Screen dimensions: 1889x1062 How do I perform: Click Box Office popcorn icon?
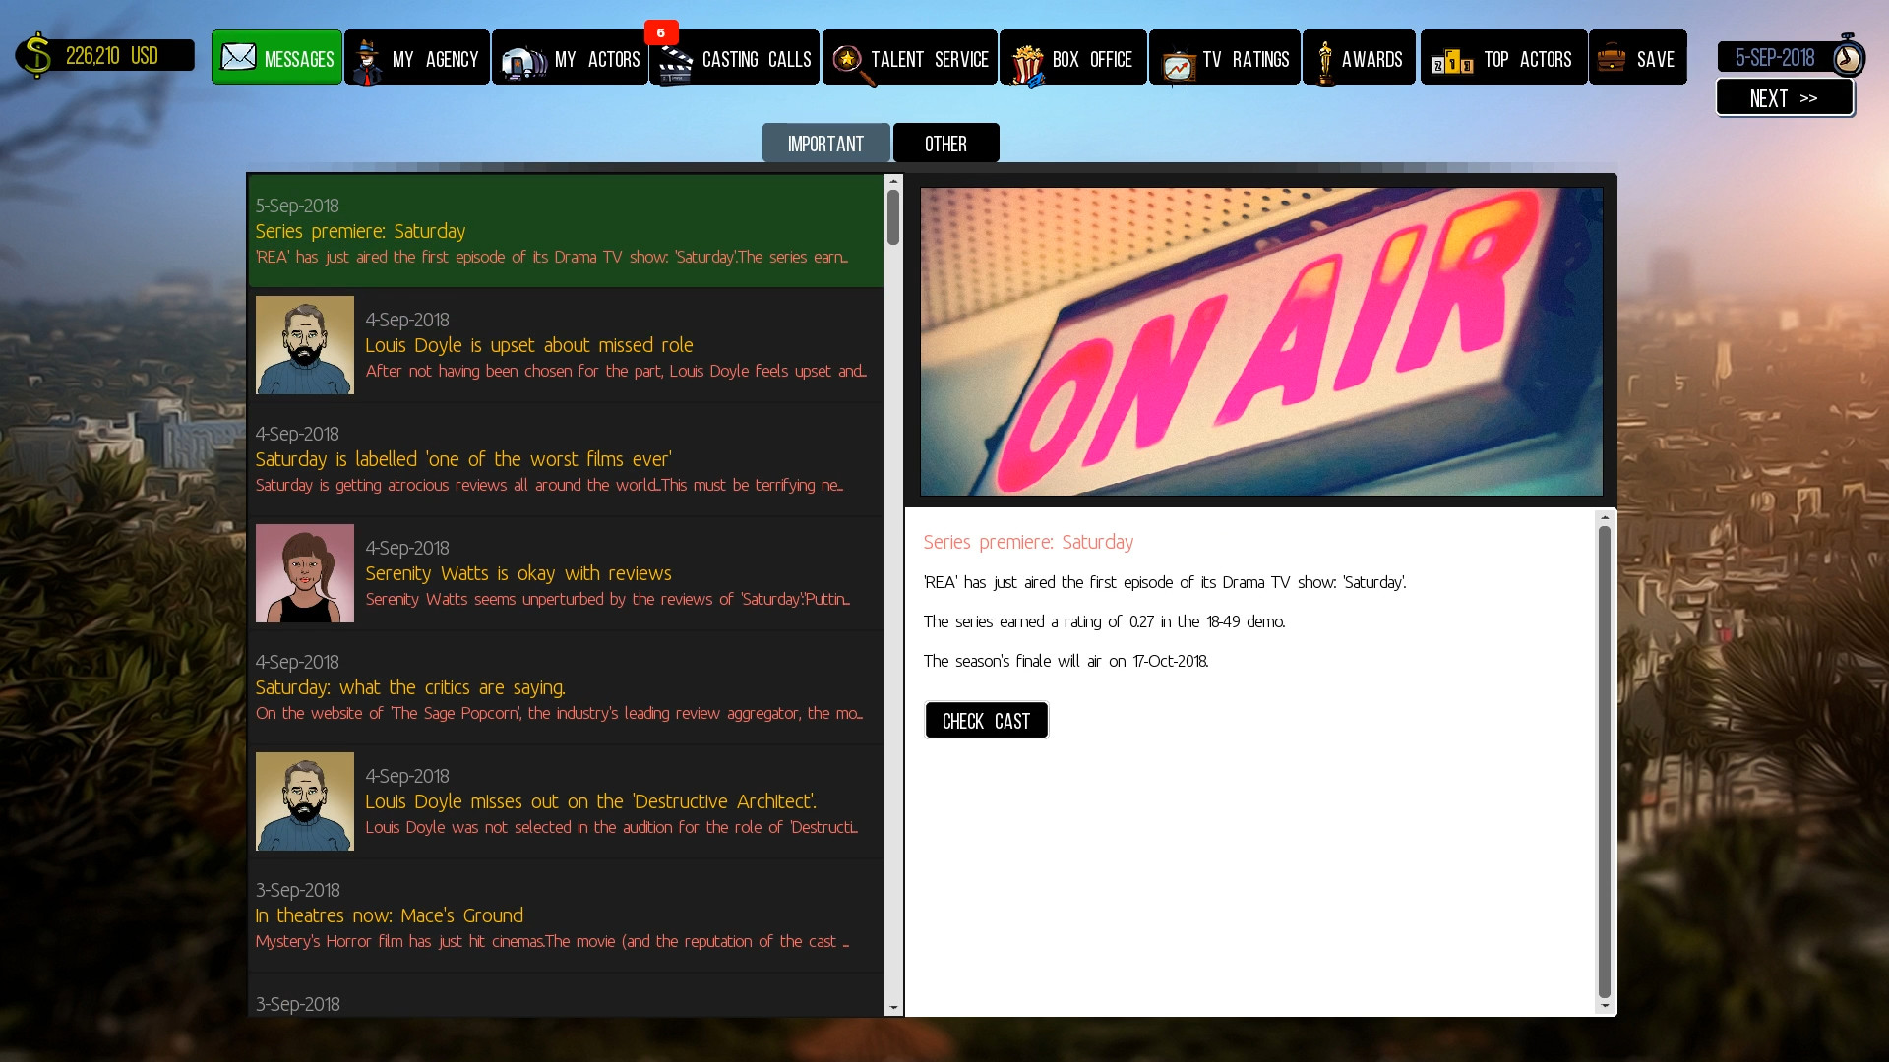point(1027,63)
